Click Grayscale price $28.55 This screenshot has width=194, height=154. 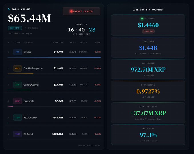click(x=73, y=101)
